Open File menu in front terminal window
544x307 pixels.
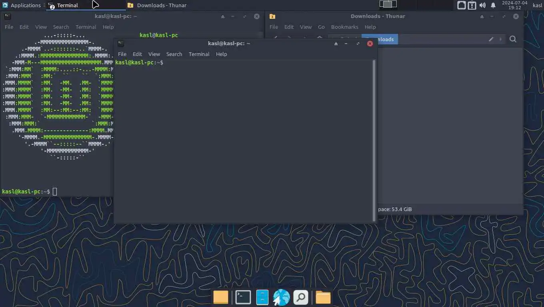point(122,54)
